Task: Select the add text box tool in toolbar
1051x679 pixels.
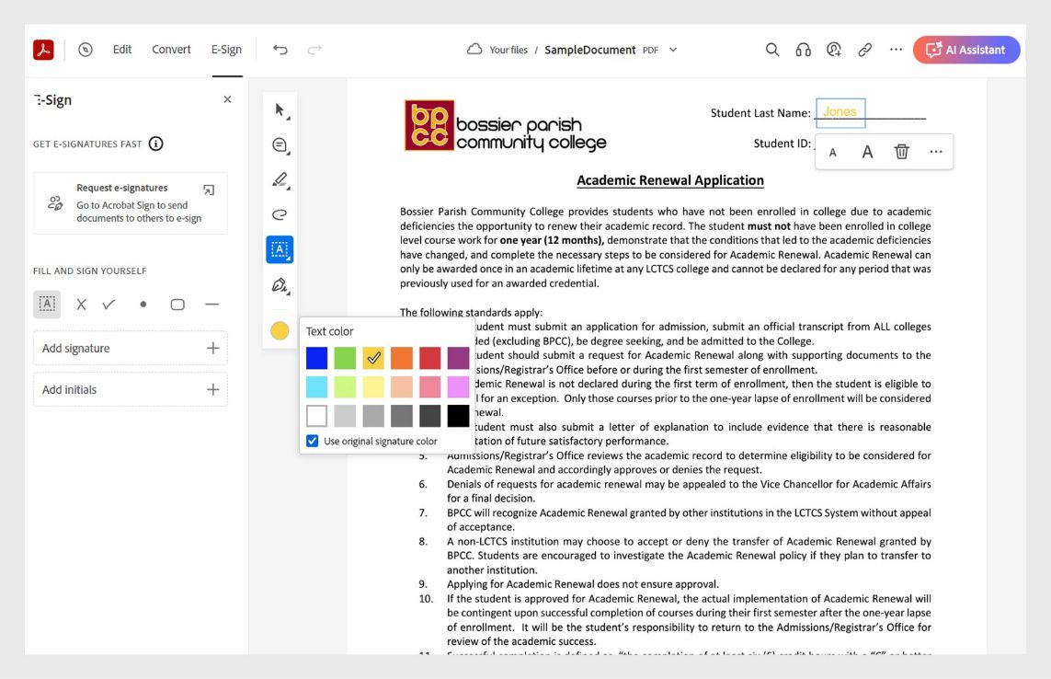Action: point(280,249)
